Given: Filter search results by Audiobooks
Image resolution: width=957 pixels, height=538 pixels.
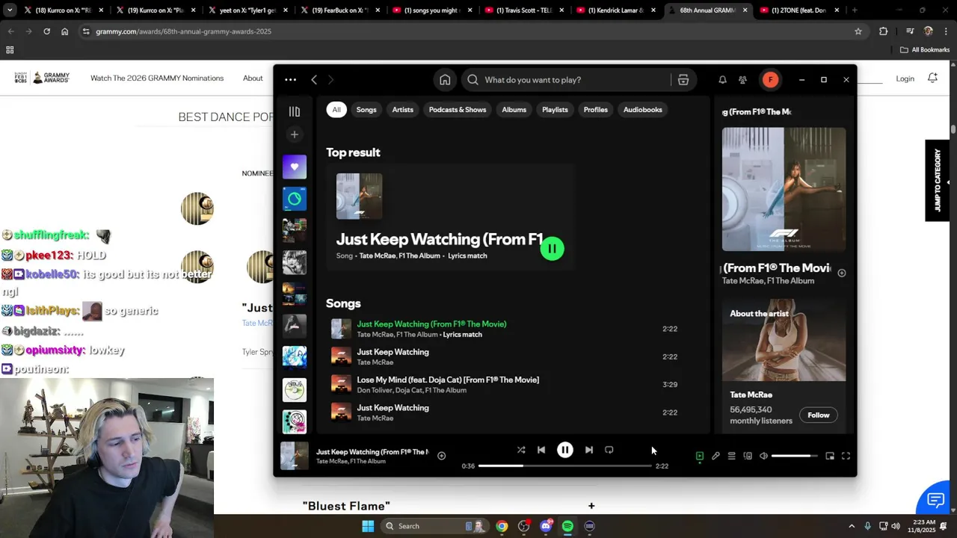Looking at the screenshot, I should 643,110.
